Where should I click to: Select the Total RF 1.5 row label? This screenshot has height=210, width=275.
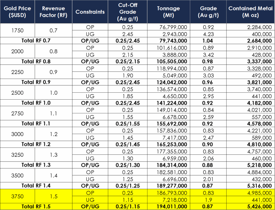37,206
